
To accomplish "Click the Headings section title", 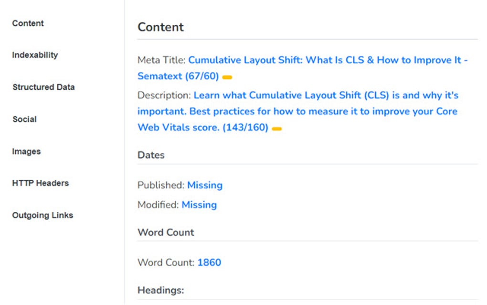I will [x=160, y=290].
